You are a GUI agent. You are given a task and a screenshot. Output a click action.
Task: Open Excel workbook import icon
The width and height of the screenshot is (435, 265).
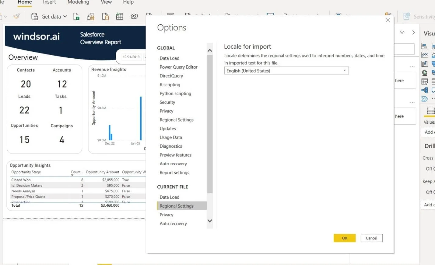coord(76,16)
